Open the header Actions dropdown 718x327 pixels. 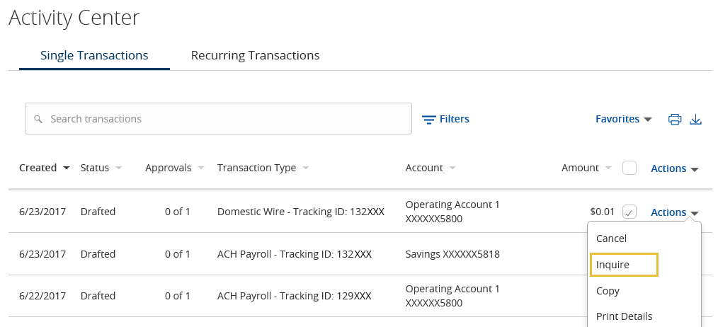click(675, 168)
